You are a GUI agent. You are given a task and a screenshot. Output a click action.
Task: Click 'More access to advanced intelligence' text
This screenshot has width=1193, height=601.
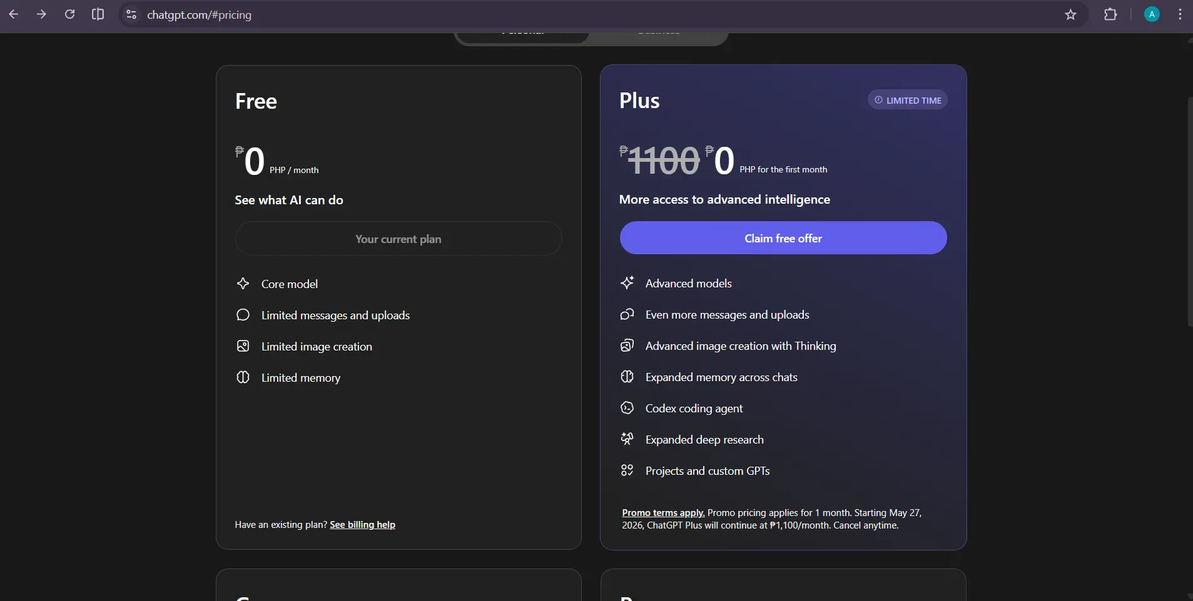tap(724, 199)
